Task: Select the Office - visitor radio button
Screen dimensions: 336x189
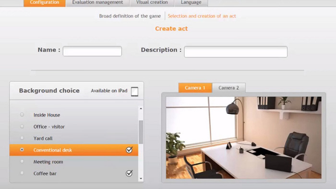Action: point(22,126)
